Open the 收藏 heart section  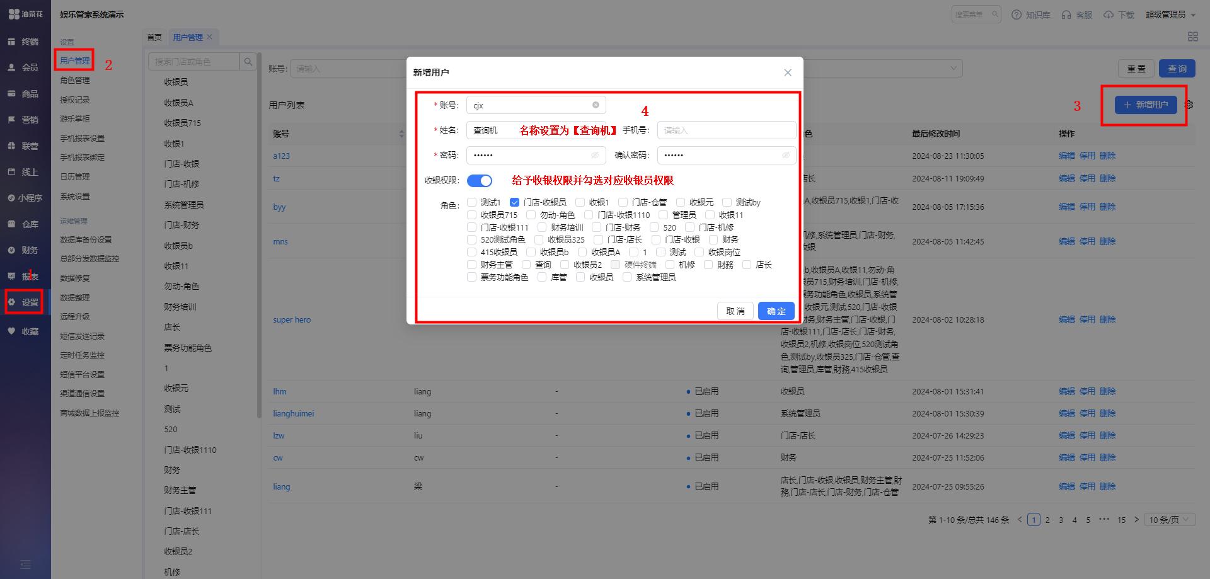24,331
